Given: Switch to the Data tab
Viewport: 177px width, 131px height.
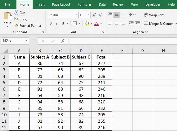Looking at the screenshot, I should pos(102,4).
